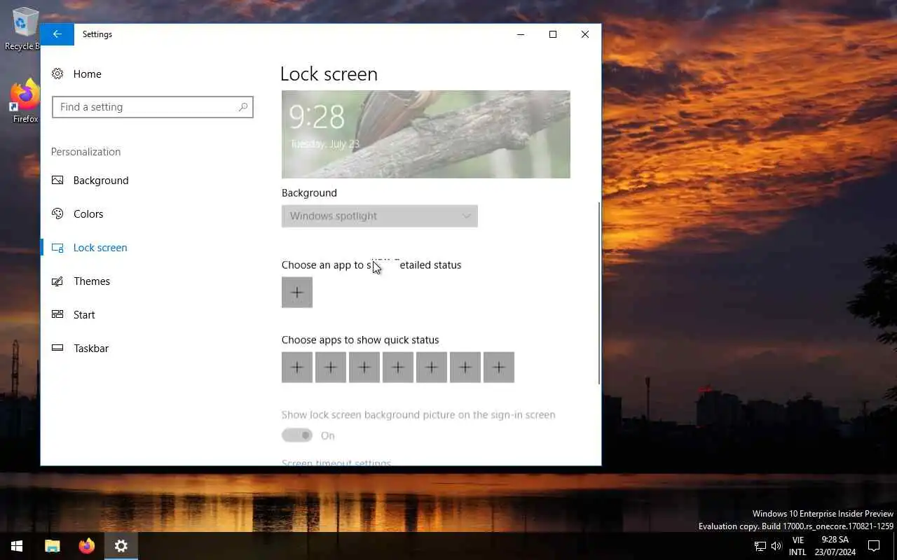The width and height of the screenshot is (897, 560).
Task: Open the taskbar clock and calendar
Action: [835, 546]
